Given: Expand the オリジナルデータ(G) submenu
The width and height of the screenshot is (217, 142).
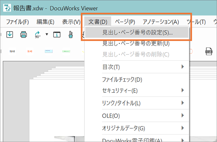Looking at the screenshot, I should pyautogui.click(x=137, y=128).
